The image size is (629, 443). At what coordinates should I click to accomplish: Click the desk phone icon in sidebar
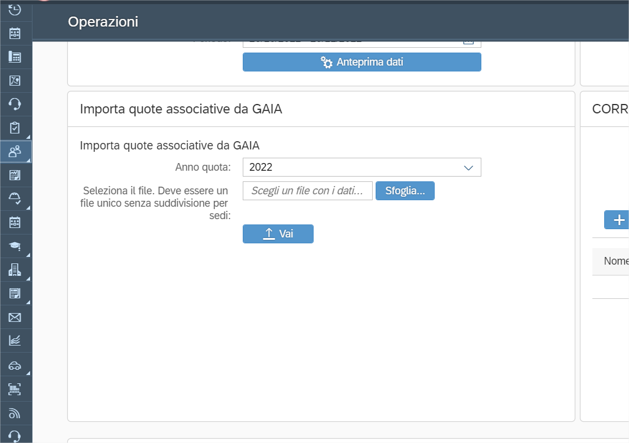(x=15, y=57)
